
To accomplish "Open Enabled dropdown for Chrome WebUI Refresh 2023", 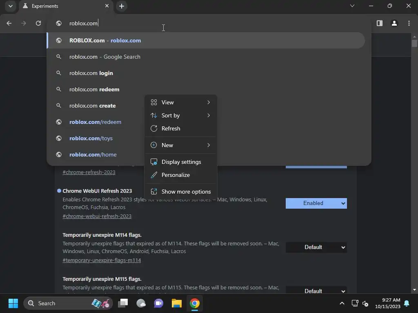I will (316, 203).
